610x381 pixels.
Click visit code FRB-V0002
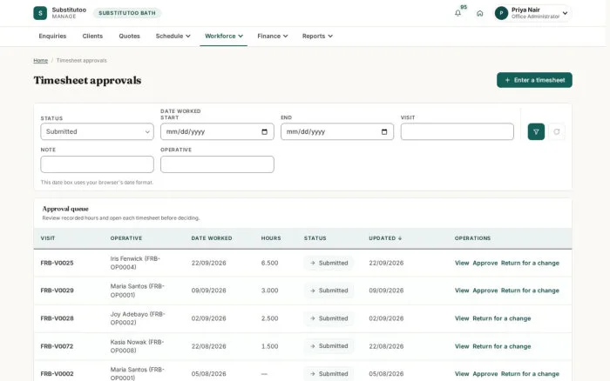57,374
